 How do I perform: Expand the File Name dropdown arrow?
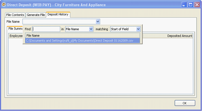[x=98, y=22]
